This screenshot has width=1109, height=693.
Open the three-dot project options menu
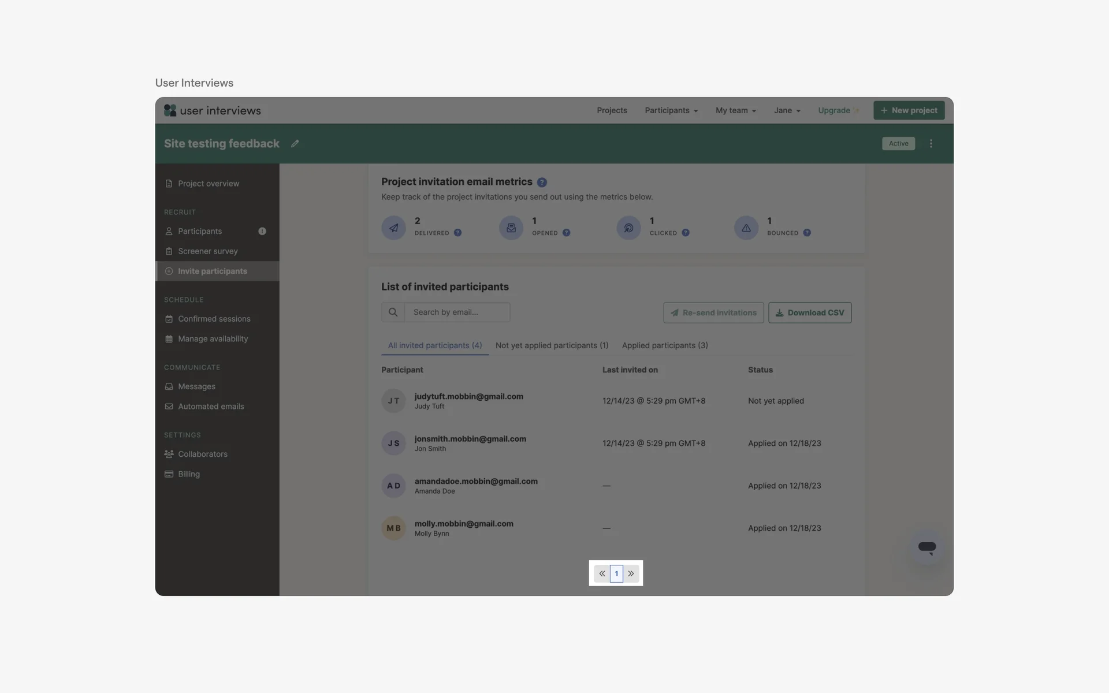click(931, 143)
